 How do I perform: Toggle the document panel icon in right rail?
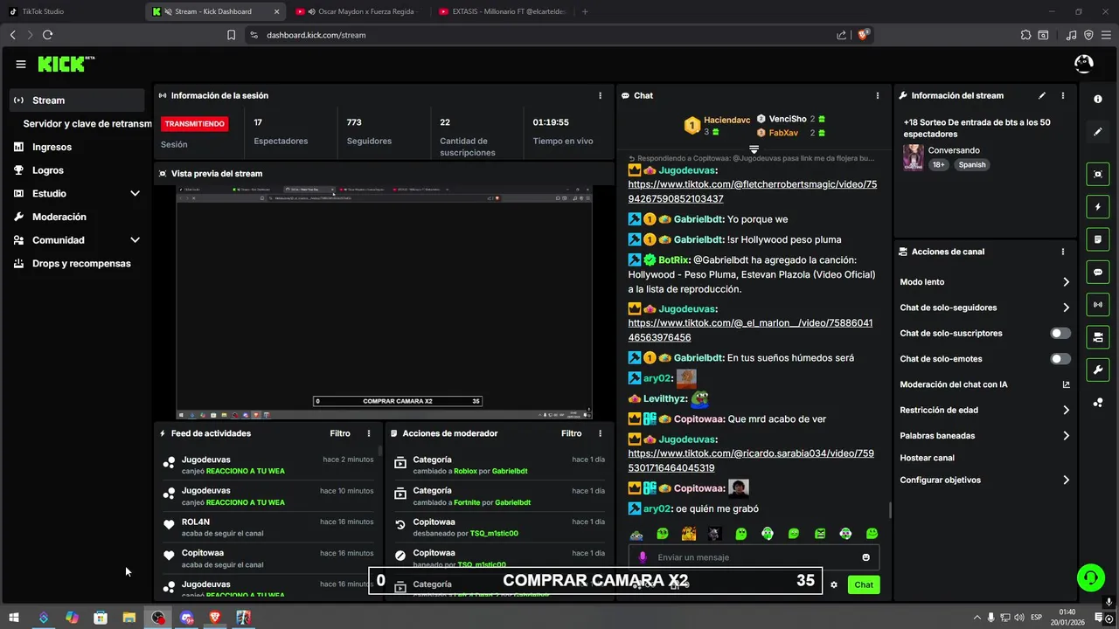click(x=1098, y=239)
